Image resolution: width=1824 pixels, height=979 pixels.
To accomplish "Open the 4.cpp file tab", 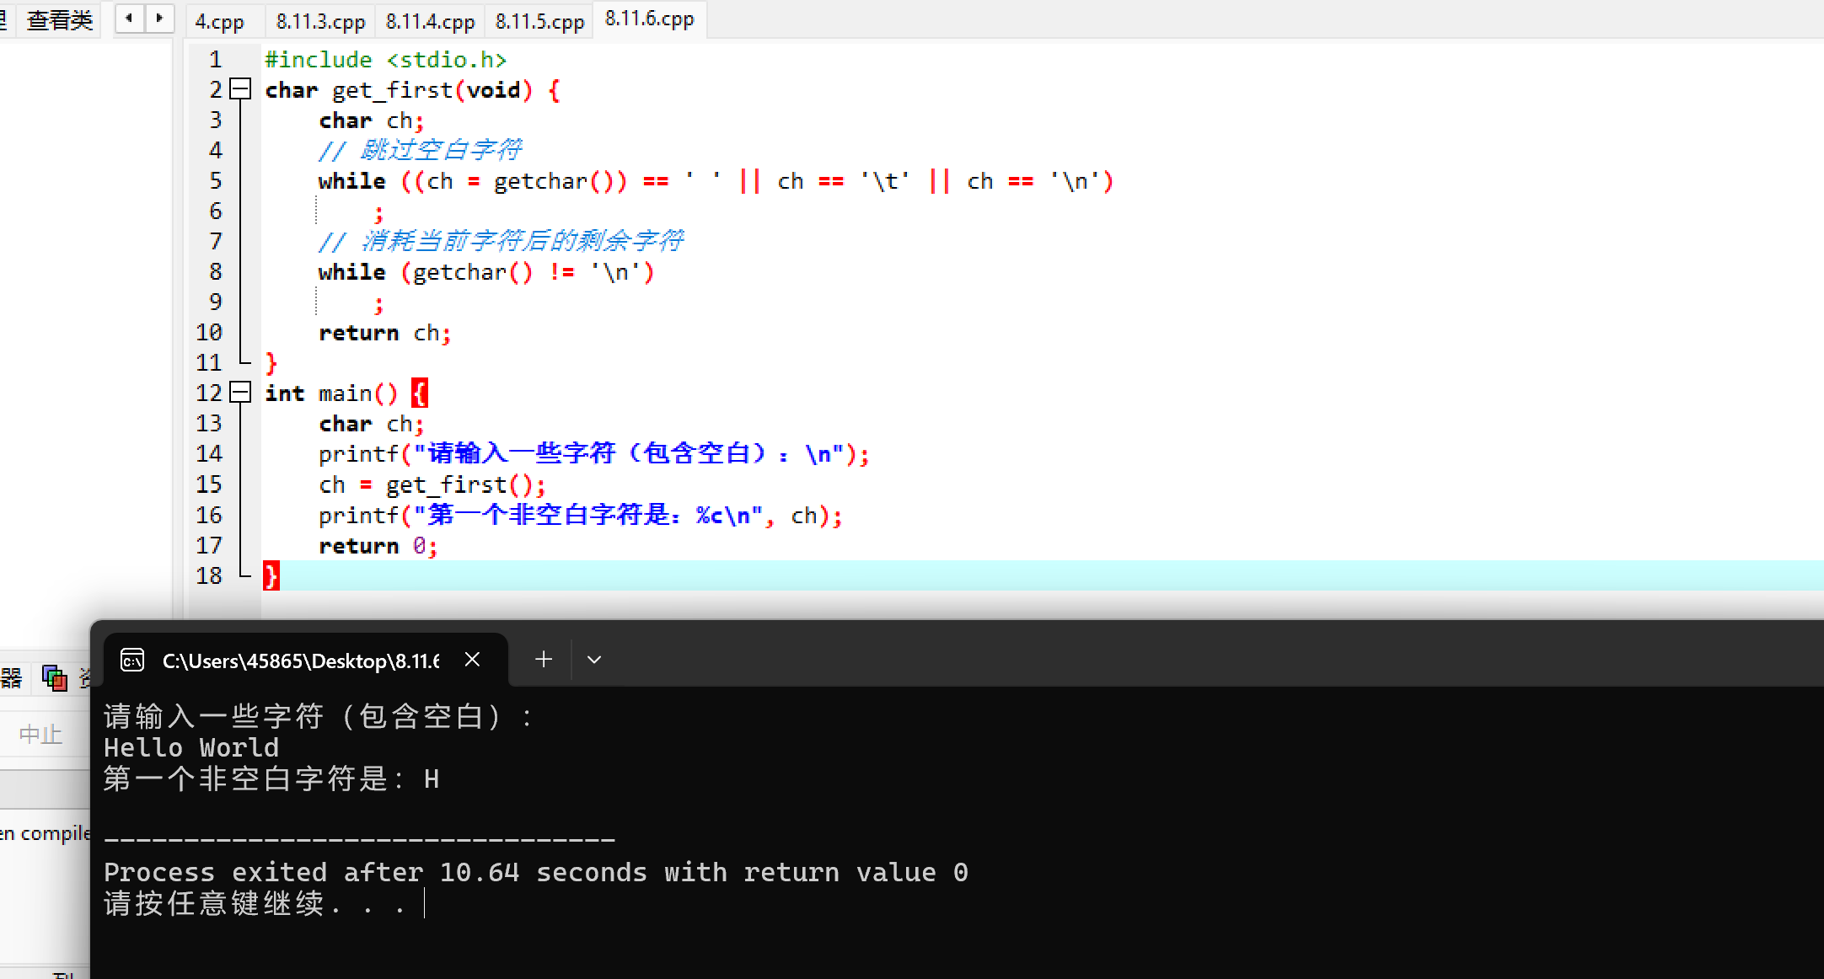I will pos(219,21).
